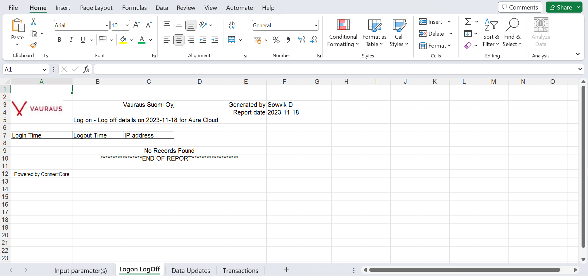Click the Format Painter brush icon

[33, 45]
